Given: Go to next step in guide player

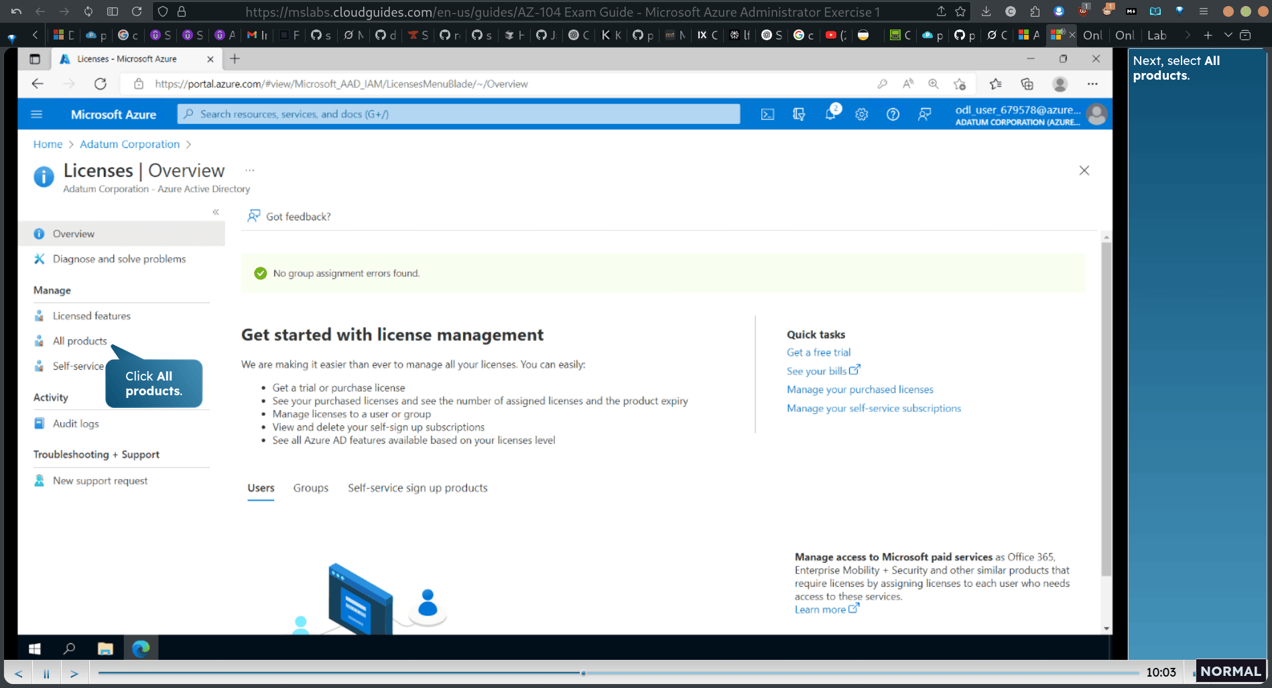Looking at the screenshot, I should pyautogui.click(x=74, y=673).
